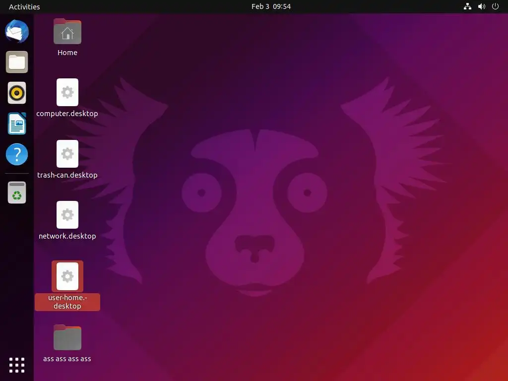Select the trash-can.desktop file icon
508x381 pixels.
click(67, 154)
